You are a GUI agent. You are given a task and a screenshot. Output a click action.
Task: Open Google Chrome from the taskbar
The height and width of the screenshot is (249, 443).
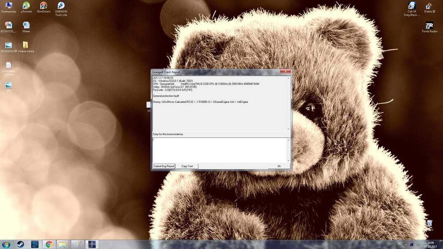click(x=49, y=244)
